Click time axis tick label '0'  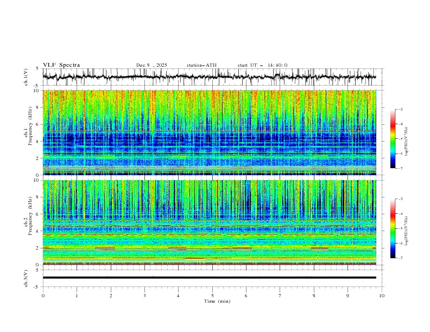pos(43,296)
